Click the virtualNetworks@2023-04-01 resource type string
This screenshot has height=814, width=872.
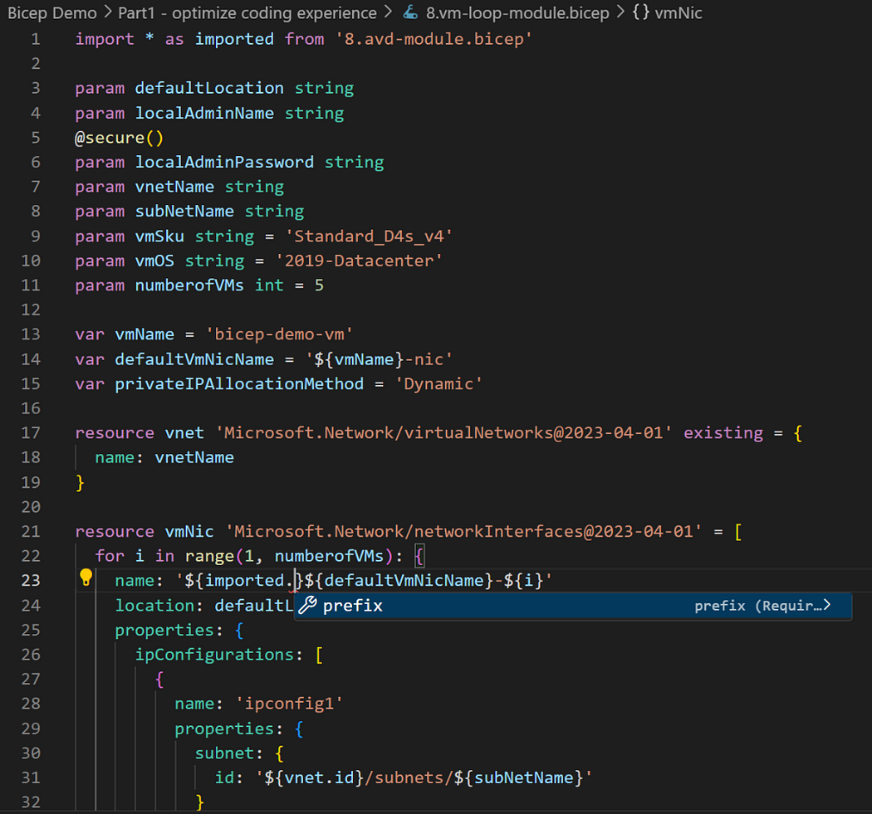tap(443, 433)
